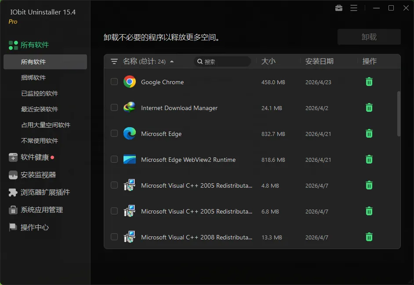Click the Microsoft Visual C++ 2008 Redistributa... name
Image resolution: width=414 pixels, height=285 pixels.
tap(197, 237)
